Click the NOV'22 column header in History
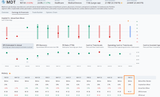This screenshot has height=97, width=160. [x=120, y=77]
